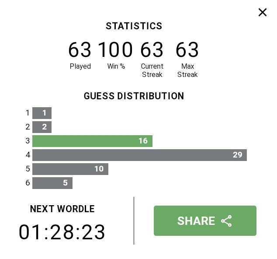Click the green SHARE button
The width and height of the screenshot is (277, 259).
(205, 220)
